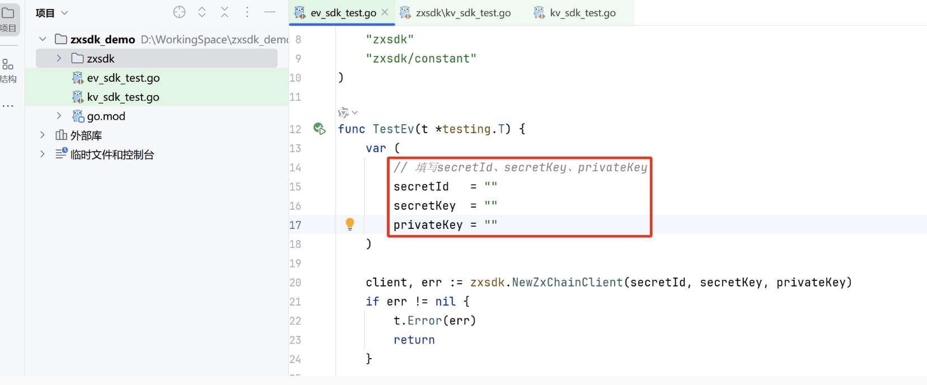927x385 pixels.
Task: Click NewZxChainClient function call
Action: coord(567,282)
